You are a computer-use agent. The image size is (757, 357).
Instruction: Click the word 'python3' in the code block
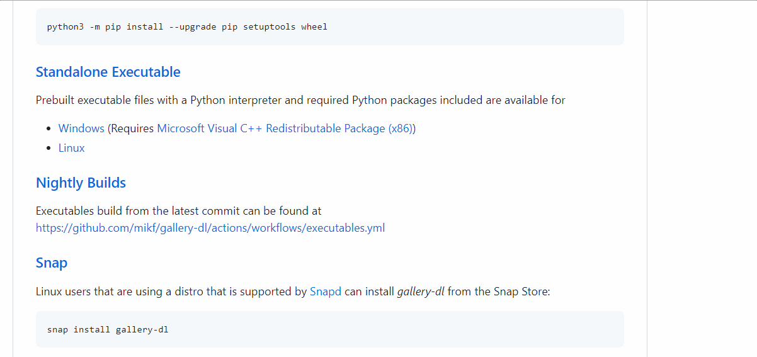click(65, 27)
